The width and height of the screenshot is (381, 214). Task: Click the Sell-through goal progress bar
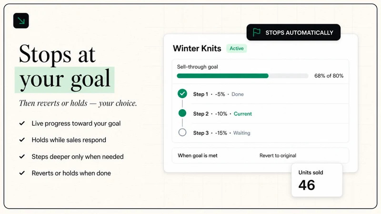[x=242, y=76]
